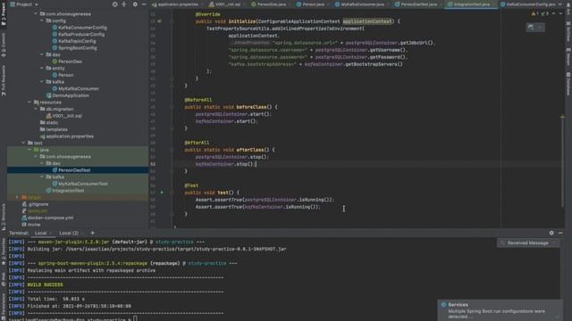Collapse the kafka package under main

[x=42, y=82]
